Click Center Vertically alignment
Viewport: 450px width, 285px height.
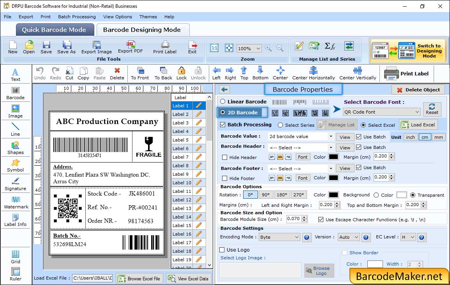[358, 73]
